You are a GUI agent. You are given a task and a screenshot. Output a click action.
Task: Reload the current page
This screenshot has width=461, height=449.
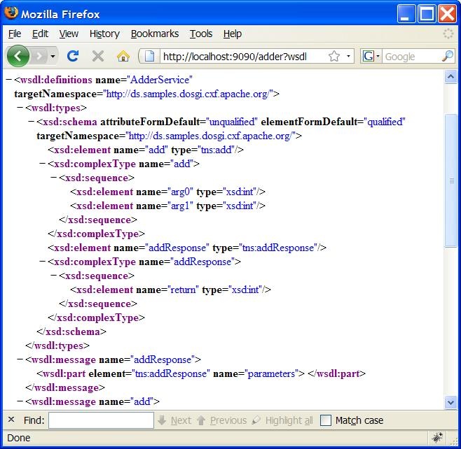tap(73, 56)
